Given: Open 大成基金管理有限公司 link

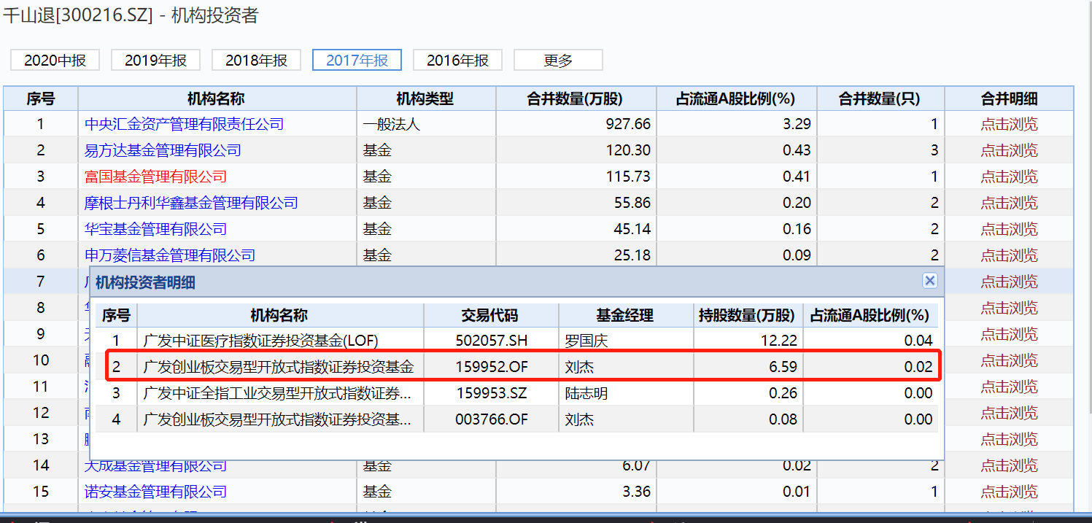Looking at the screenshot, I should click(x=155, y=466).
